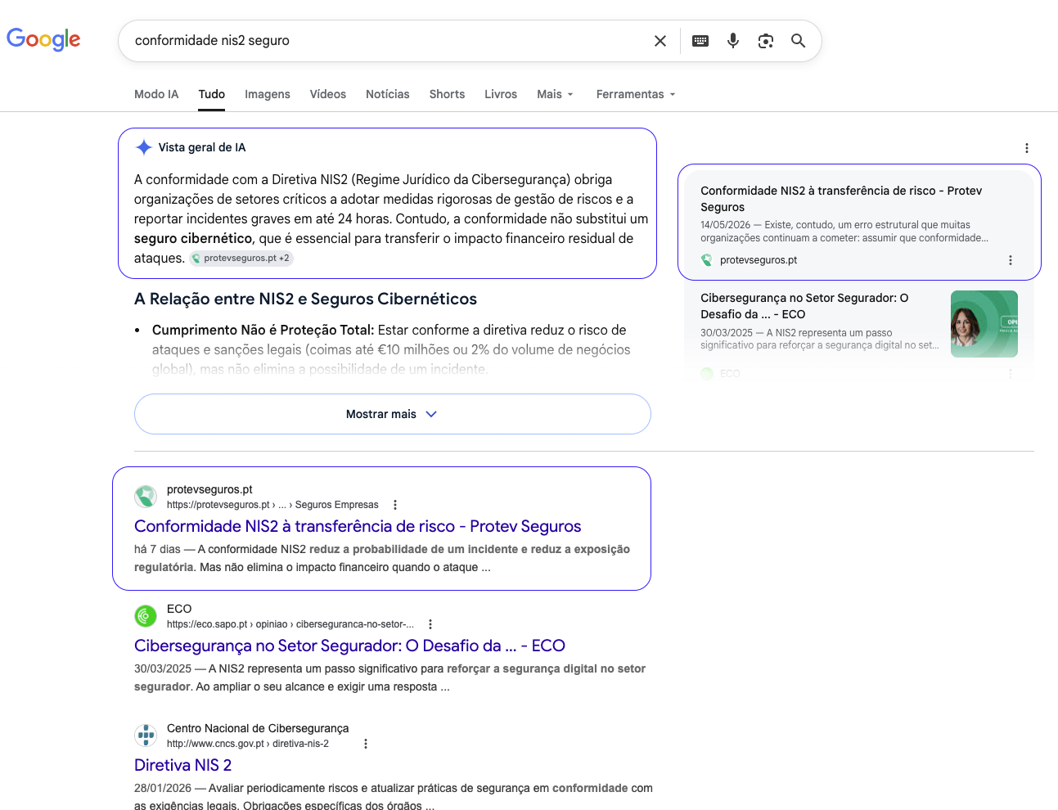Click the protevseguros.pt favicon in search results
This screenshot has height=810, width=1058.
(x=146, y=496)
